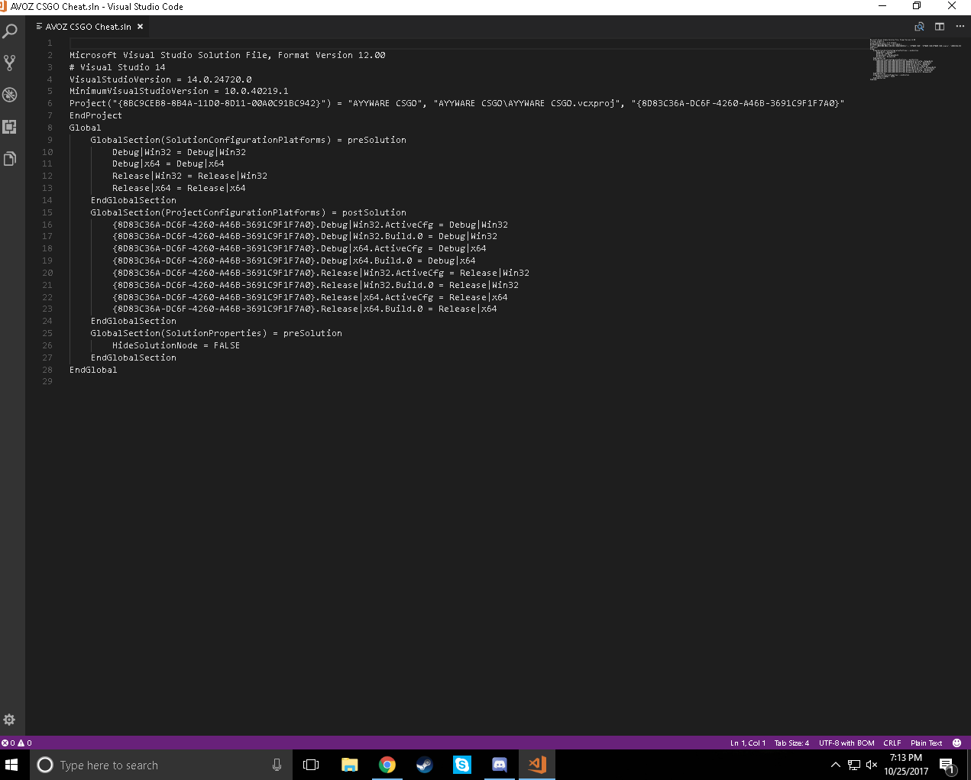The height and width of the screenshot is (780, 971).
Task: Close the AVOZ CSGO Cheat.sln tab
Action: (x=140, y=27)
